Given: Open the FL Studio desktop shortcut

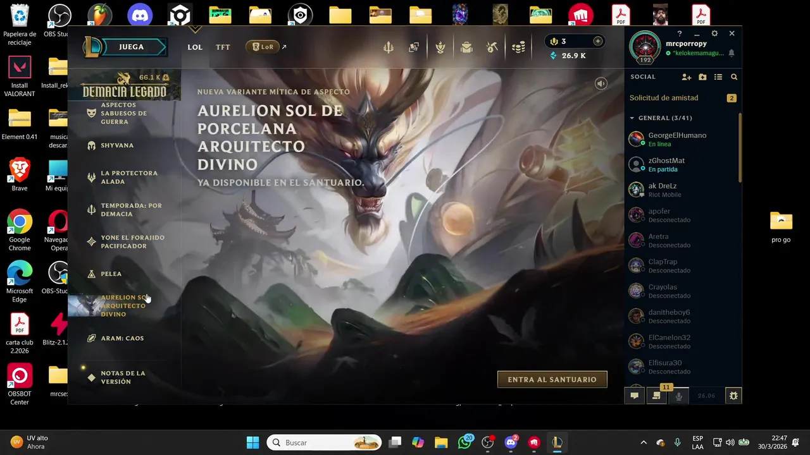Looking at the screenshot, I should [x=99, y=15].
